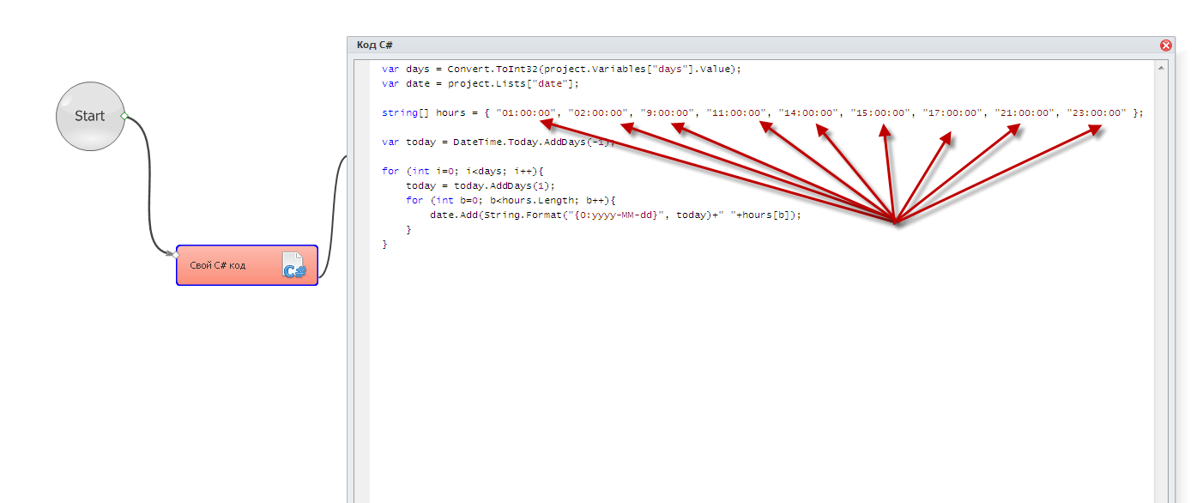
Task: Click the outer 'for (int i=0; i<days' loop line
Action: [x=463, y=171]
